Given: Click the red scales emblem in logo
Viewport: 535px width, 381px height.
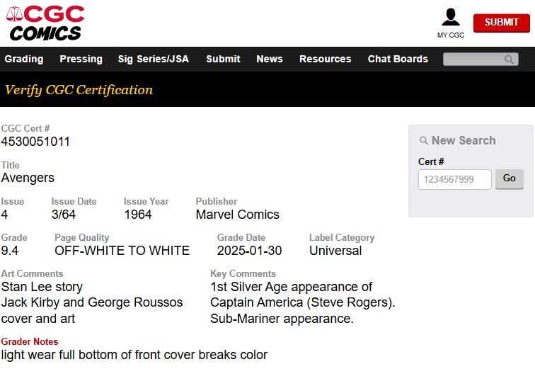Looking at the screenshot, I should click(14, 14).
